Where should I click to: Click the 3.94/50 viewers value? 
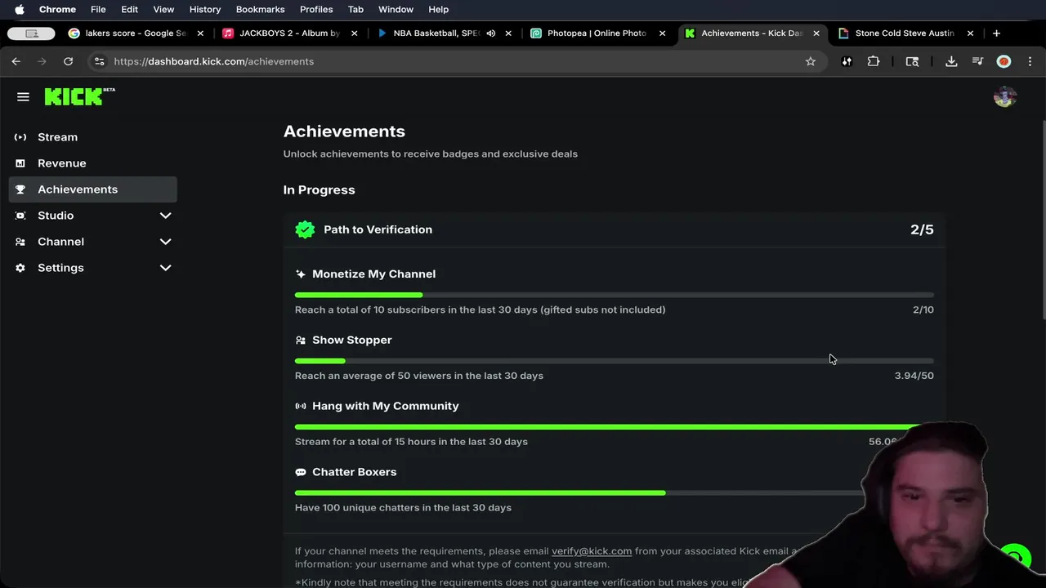tap(914, 376)
